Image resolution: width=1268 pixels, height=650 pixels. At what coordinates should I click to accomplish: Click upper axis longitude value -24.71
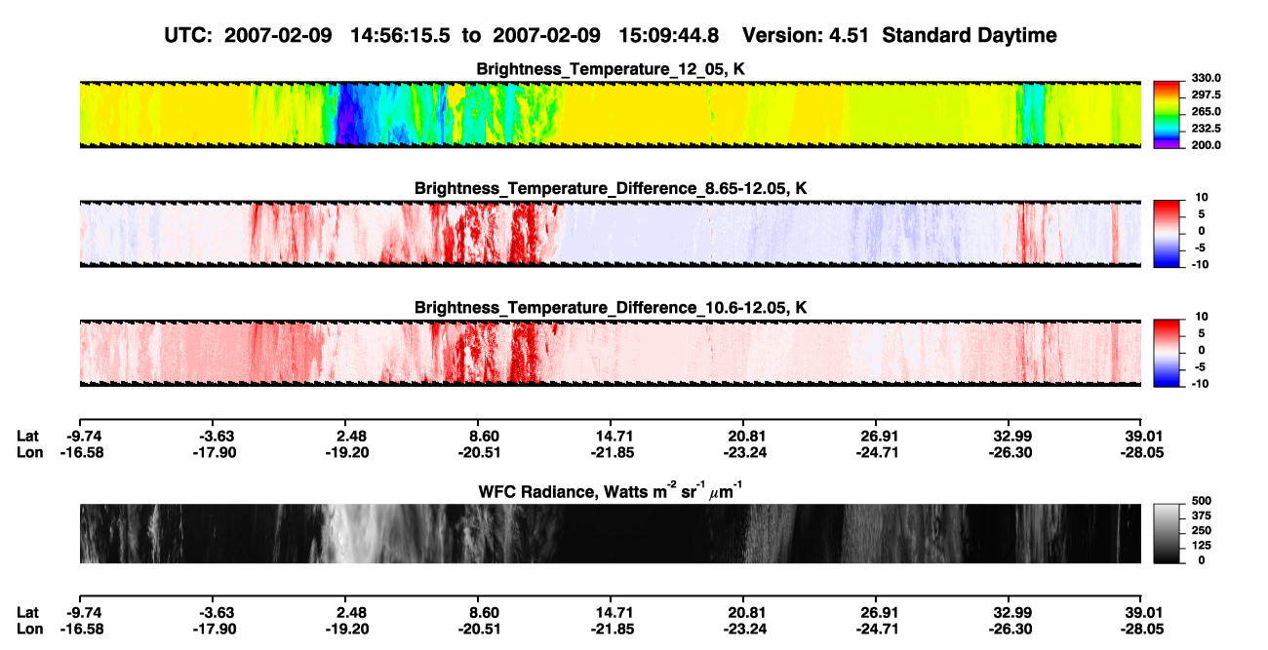coord(877,452)
